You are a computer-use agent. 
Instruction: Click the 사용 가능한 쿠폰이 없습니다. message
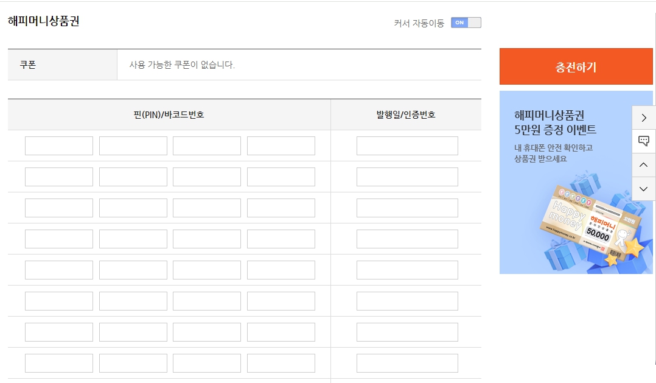pos(182,65)
